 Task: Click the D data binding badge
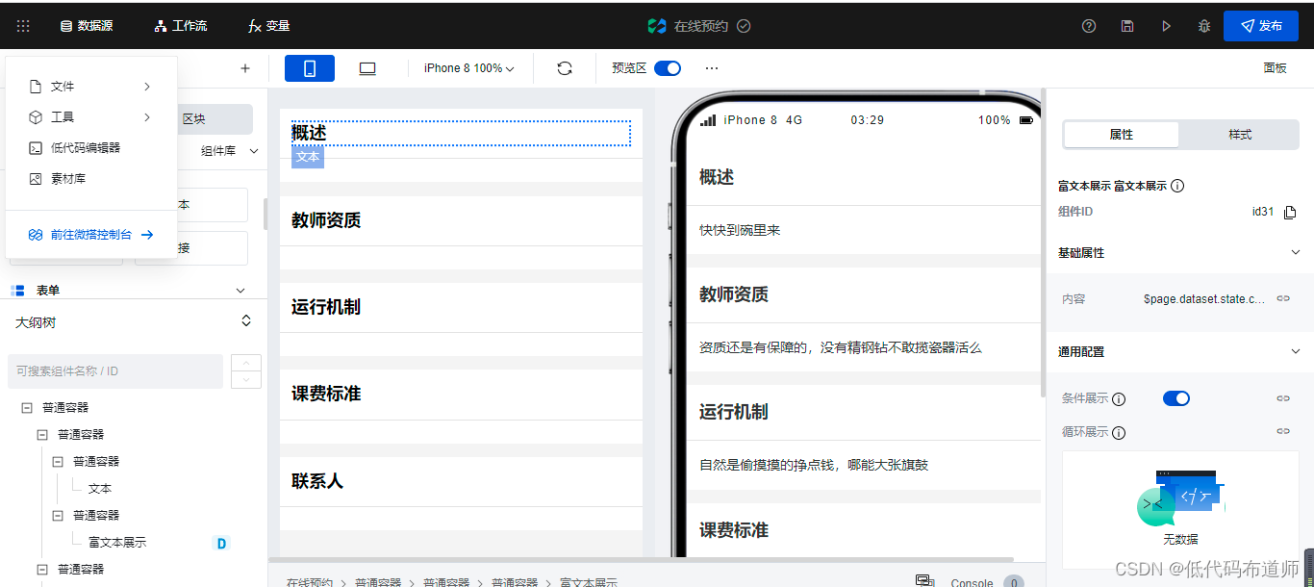[x=221, y=544]
